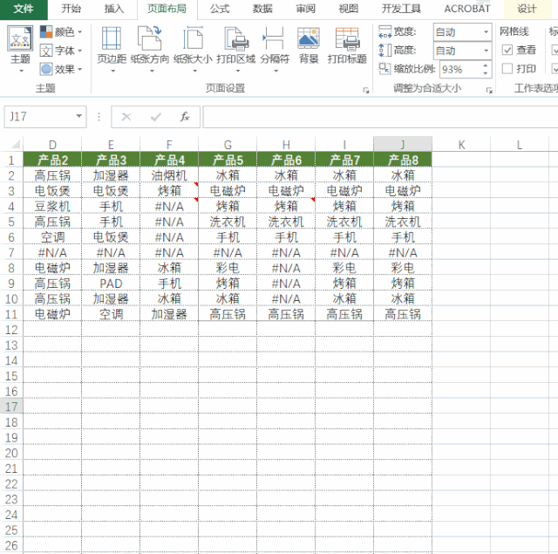Click the formula bar input area
This screenshot has width=558, height=554.
tap(380, 116)
